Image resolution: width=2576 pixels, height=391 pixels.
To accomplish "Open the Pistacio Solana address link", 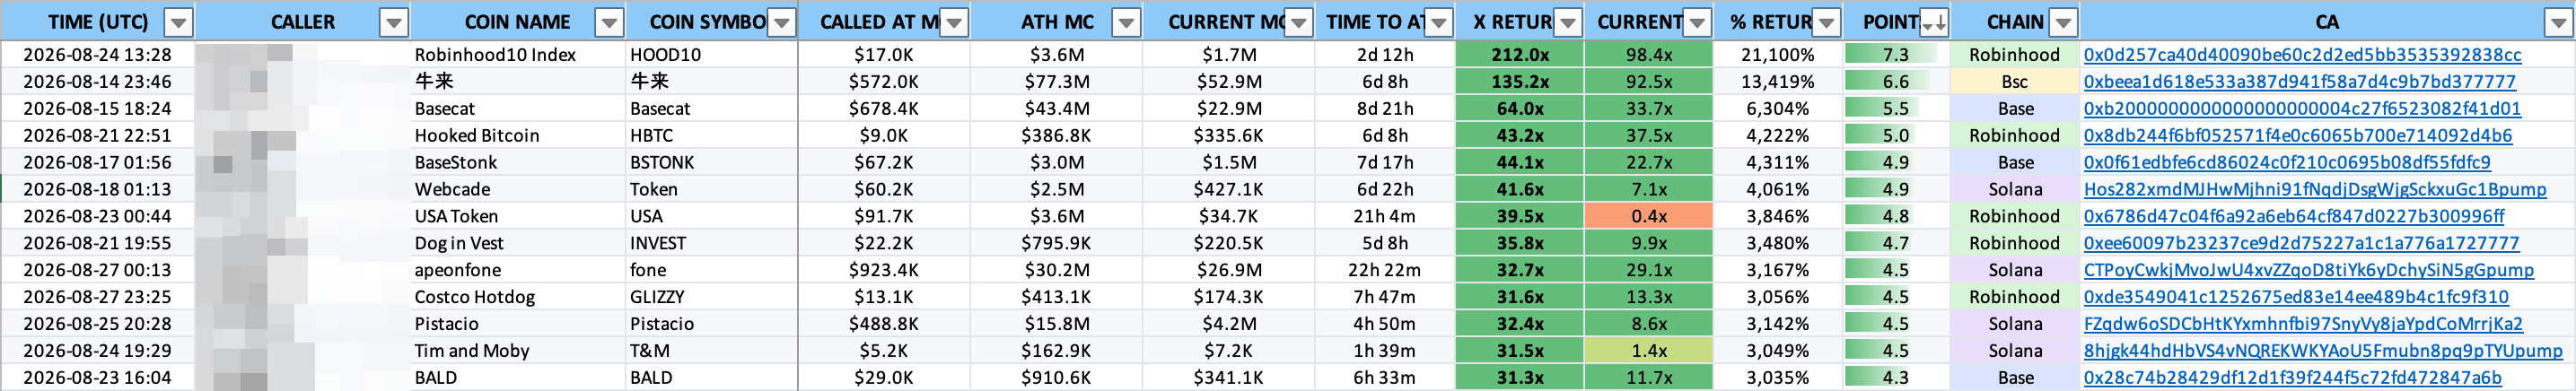I will [2303, 325].
